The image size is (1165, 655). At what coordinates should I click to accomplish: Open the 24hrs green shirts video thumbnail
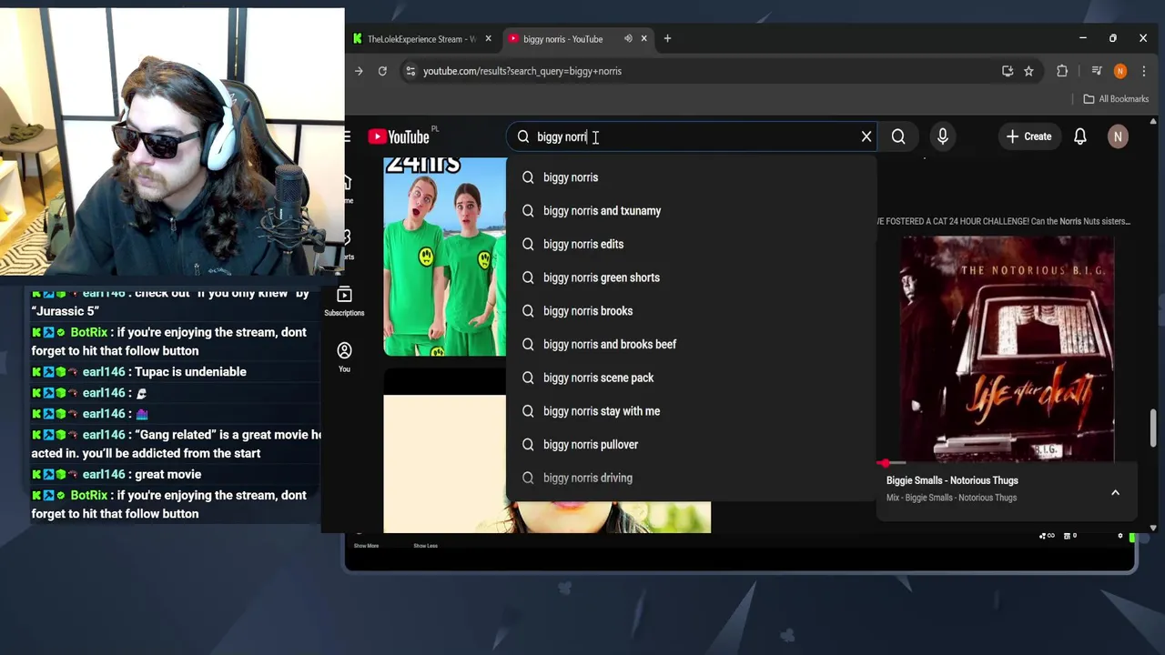pyautogui.click(x=445, y=257)
